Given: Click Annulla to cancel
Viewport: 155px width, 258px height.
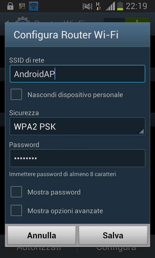Looking at the screenshot, I should pos(42,235).
